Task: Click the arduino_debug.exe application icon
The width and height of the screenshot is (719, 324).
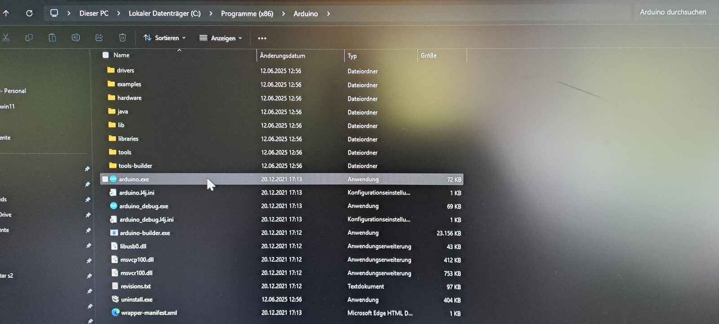Action: click(114, 206)
